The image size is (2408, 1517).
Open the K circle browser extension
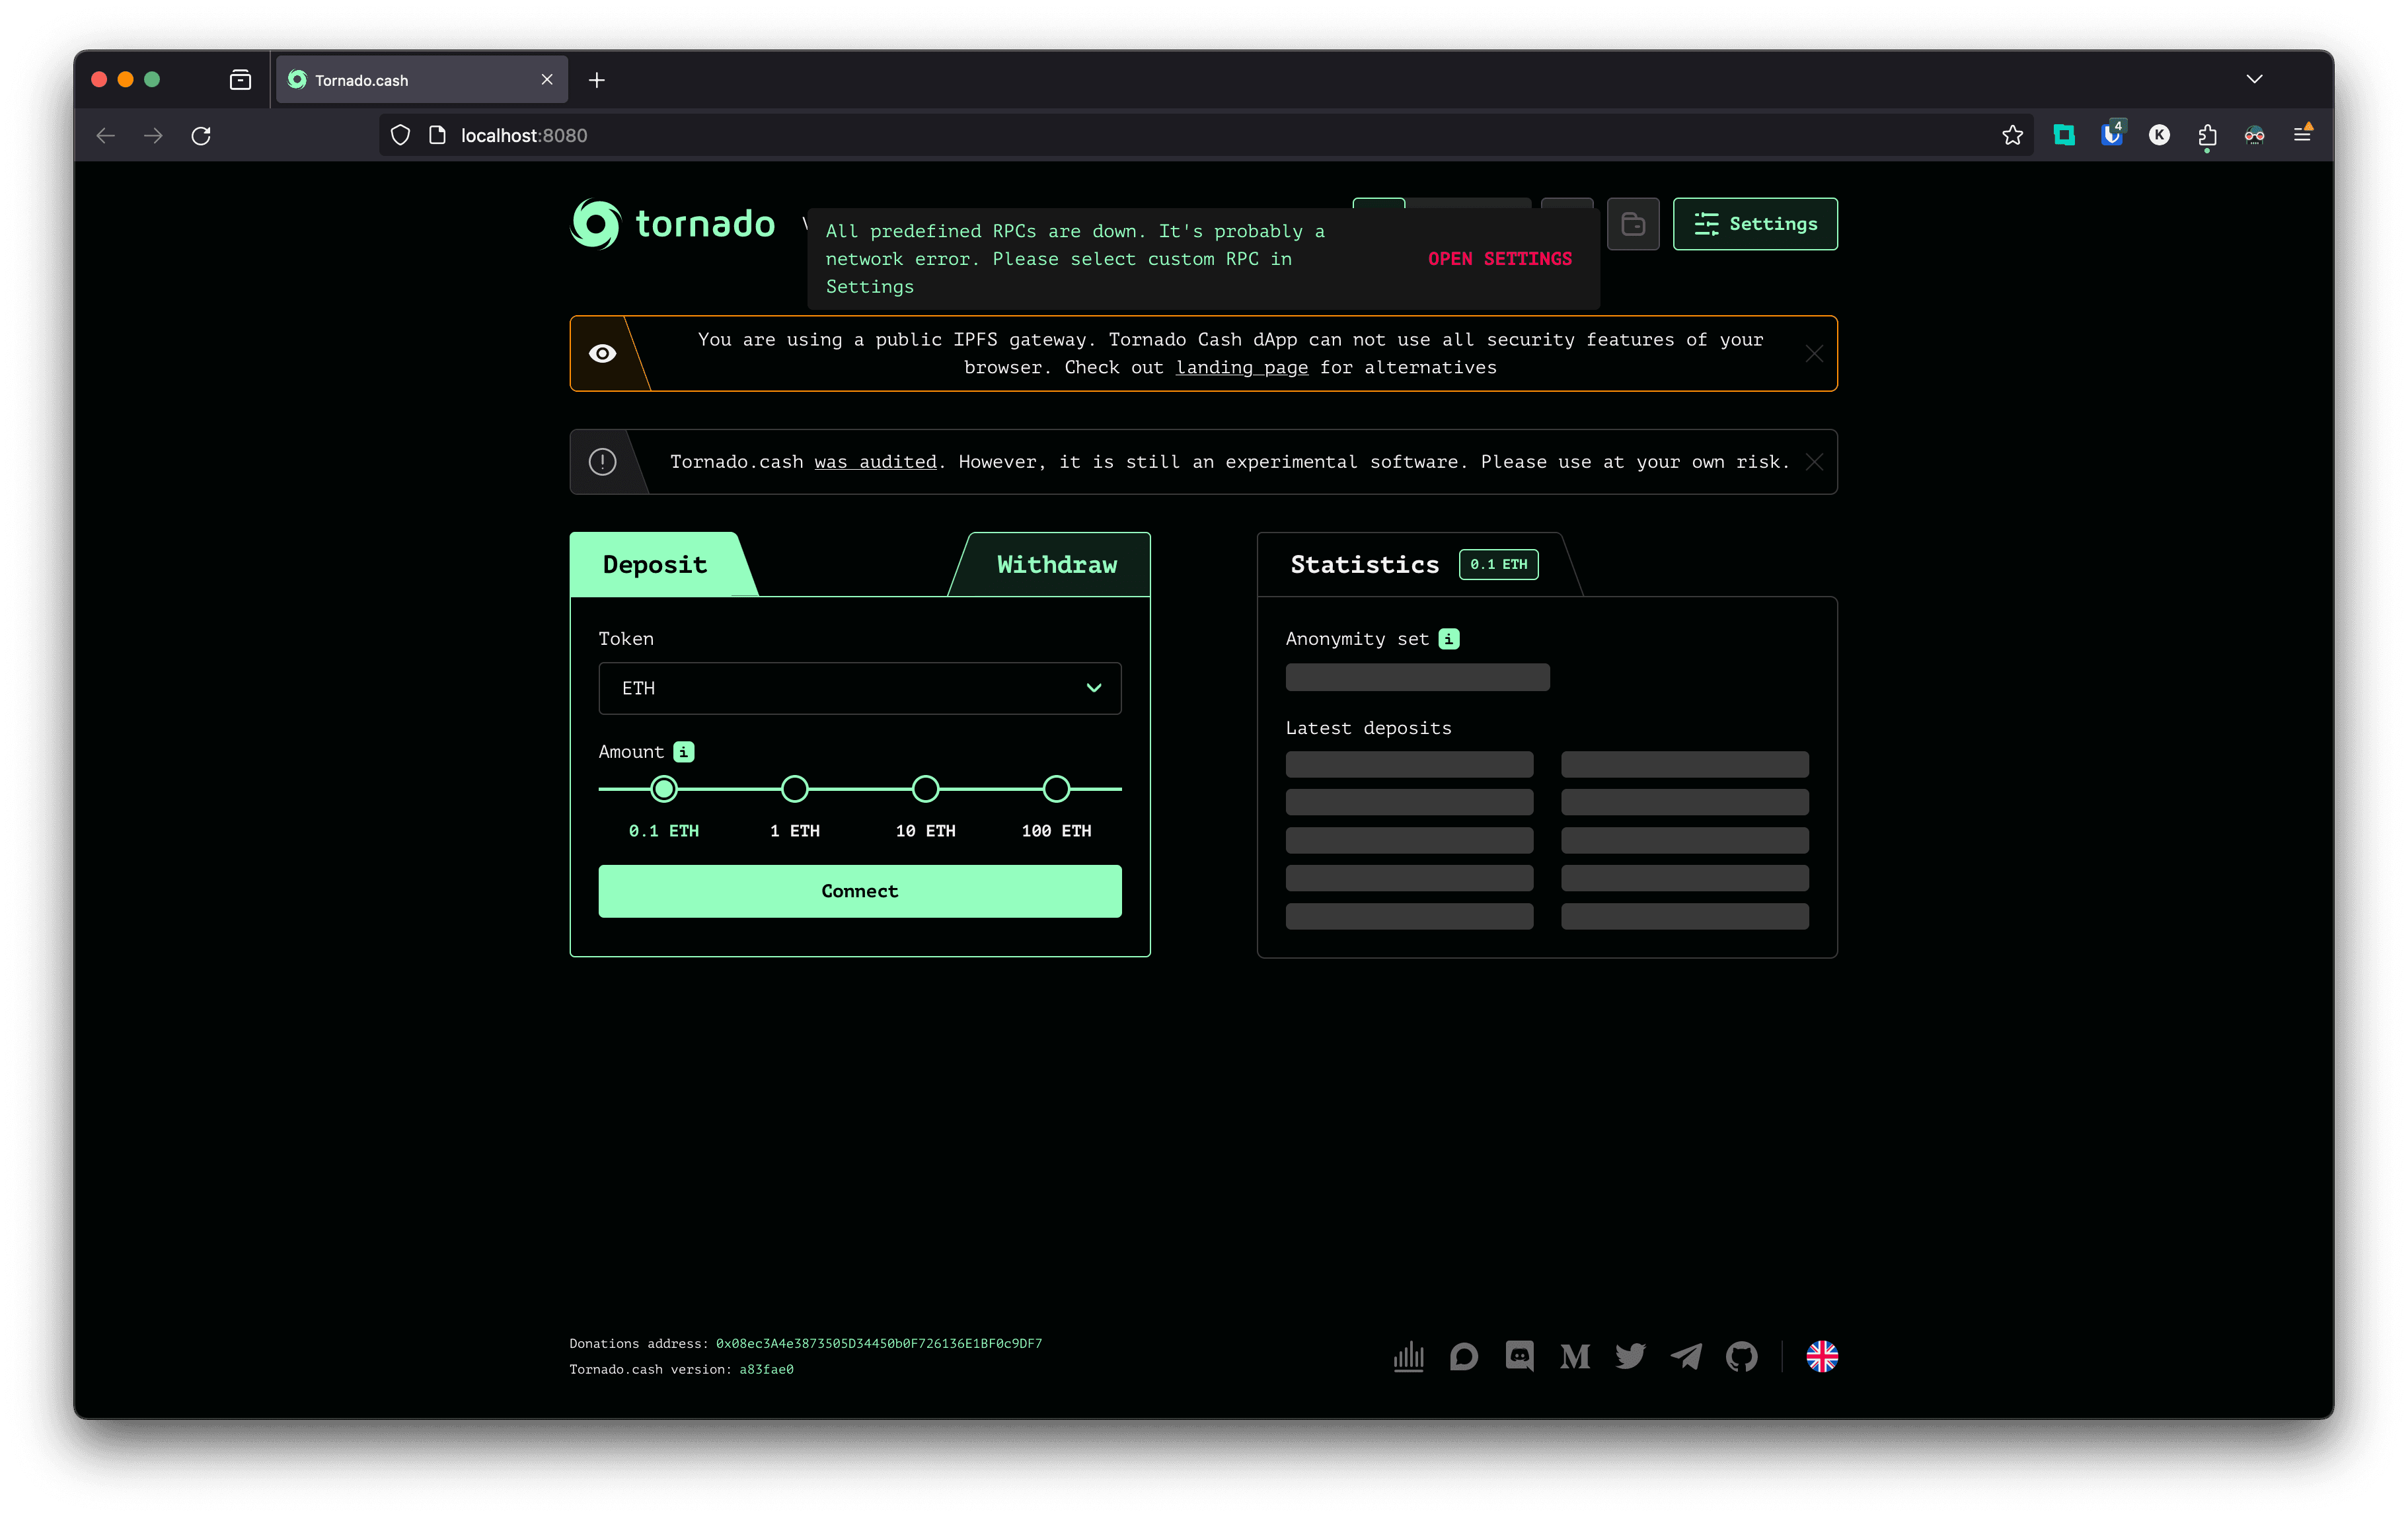coord(2160,135)
